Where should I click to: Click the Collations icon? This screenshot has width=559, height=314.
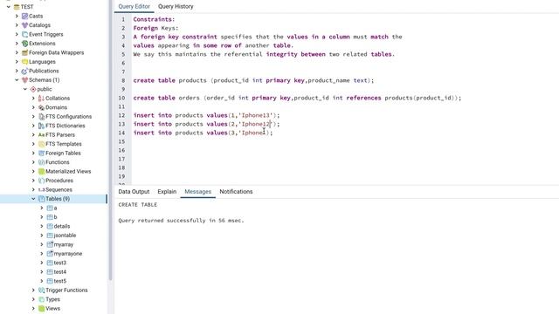(x=41, y=99)
